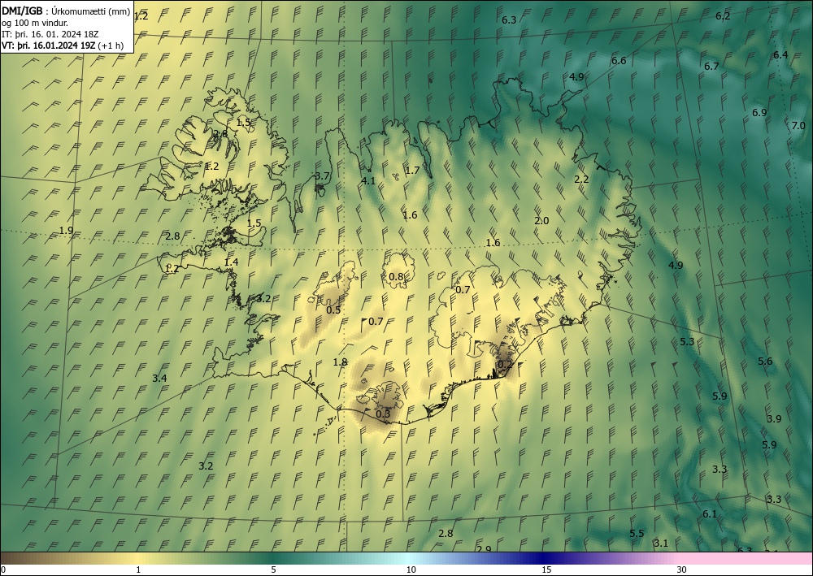Select the 2.2 map value
Screen dimensions: 813x576
[x=581, y=180]
